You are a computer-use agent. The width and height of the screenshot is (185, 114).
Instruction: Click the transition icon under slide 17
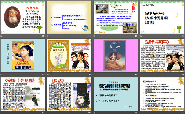click(x=1, y=74)
